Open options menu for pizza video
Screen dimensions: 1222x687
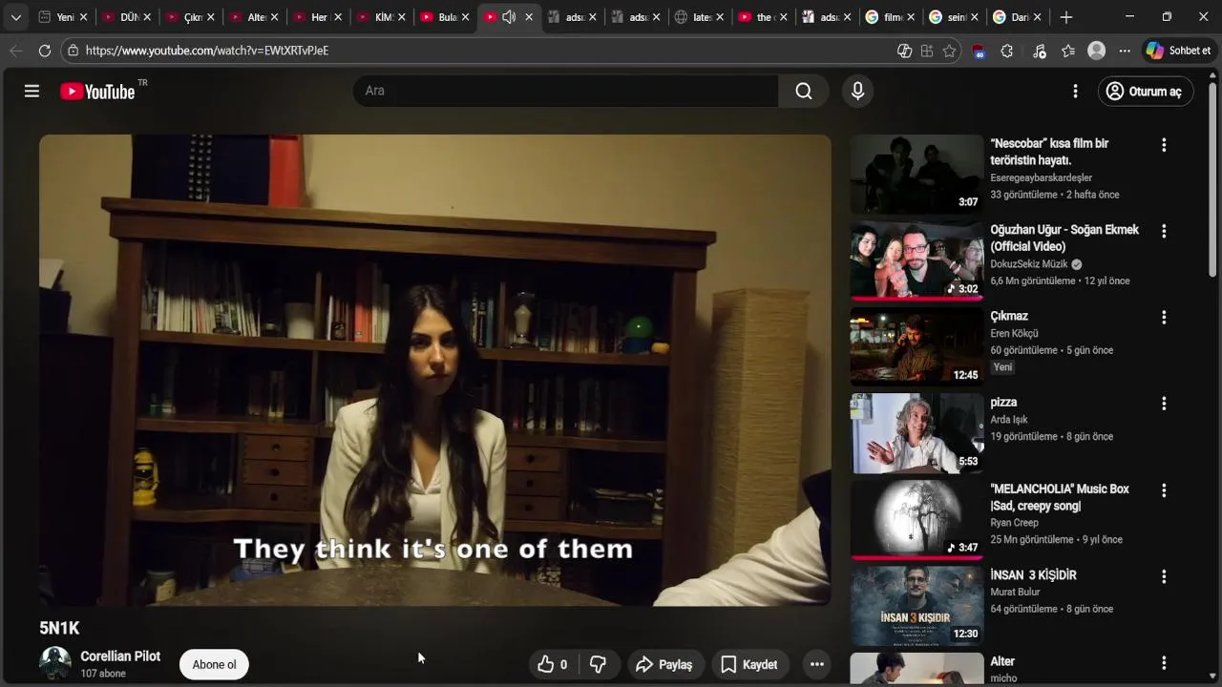[x=1164, y=404]
